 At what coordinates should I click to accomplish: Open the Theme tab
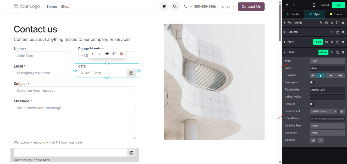[336, 14]
